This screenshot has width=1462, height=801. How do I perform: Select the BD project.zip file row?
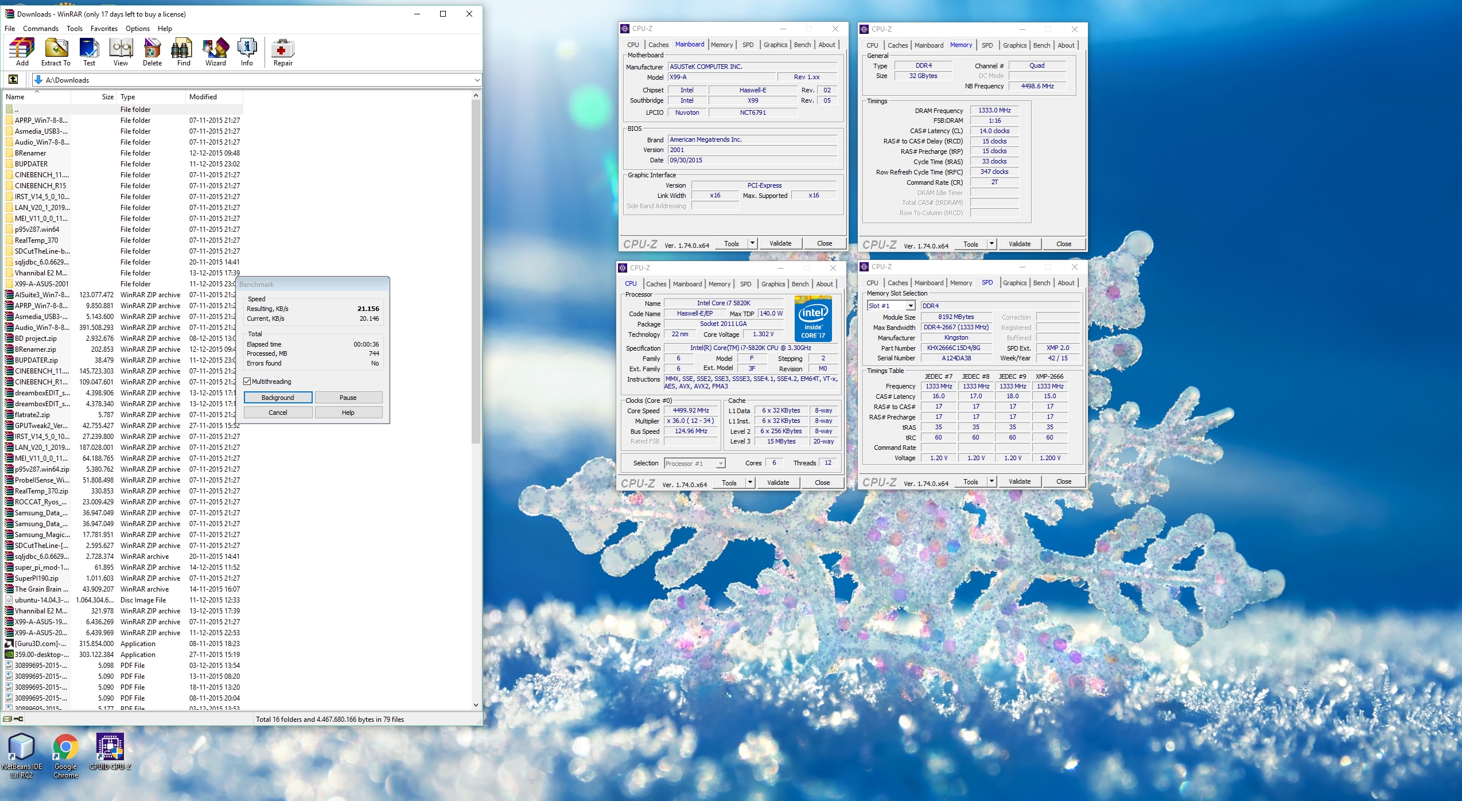123,339
